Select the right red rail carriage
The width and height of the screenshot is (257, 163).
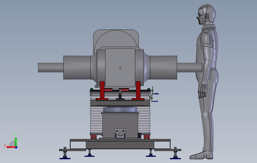[147, 137]
